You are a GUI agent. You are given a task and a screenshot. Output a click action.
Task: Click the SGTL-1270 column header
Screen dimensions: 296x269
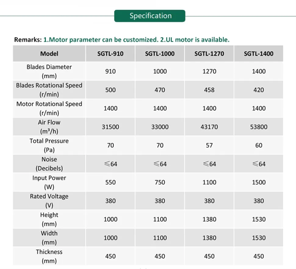[209, 54]
